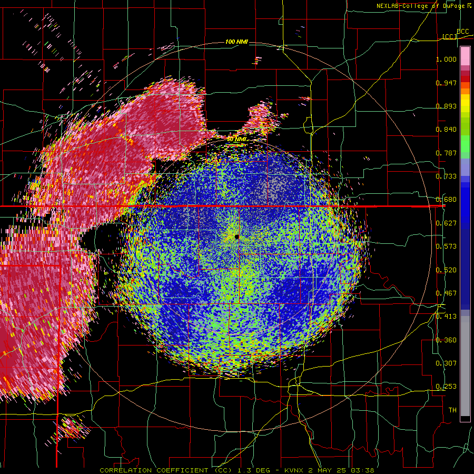This screenshot has width=474, height=474.
Task: Pick the gray lower segment of color bar
Action: click(x=465, y=366)
